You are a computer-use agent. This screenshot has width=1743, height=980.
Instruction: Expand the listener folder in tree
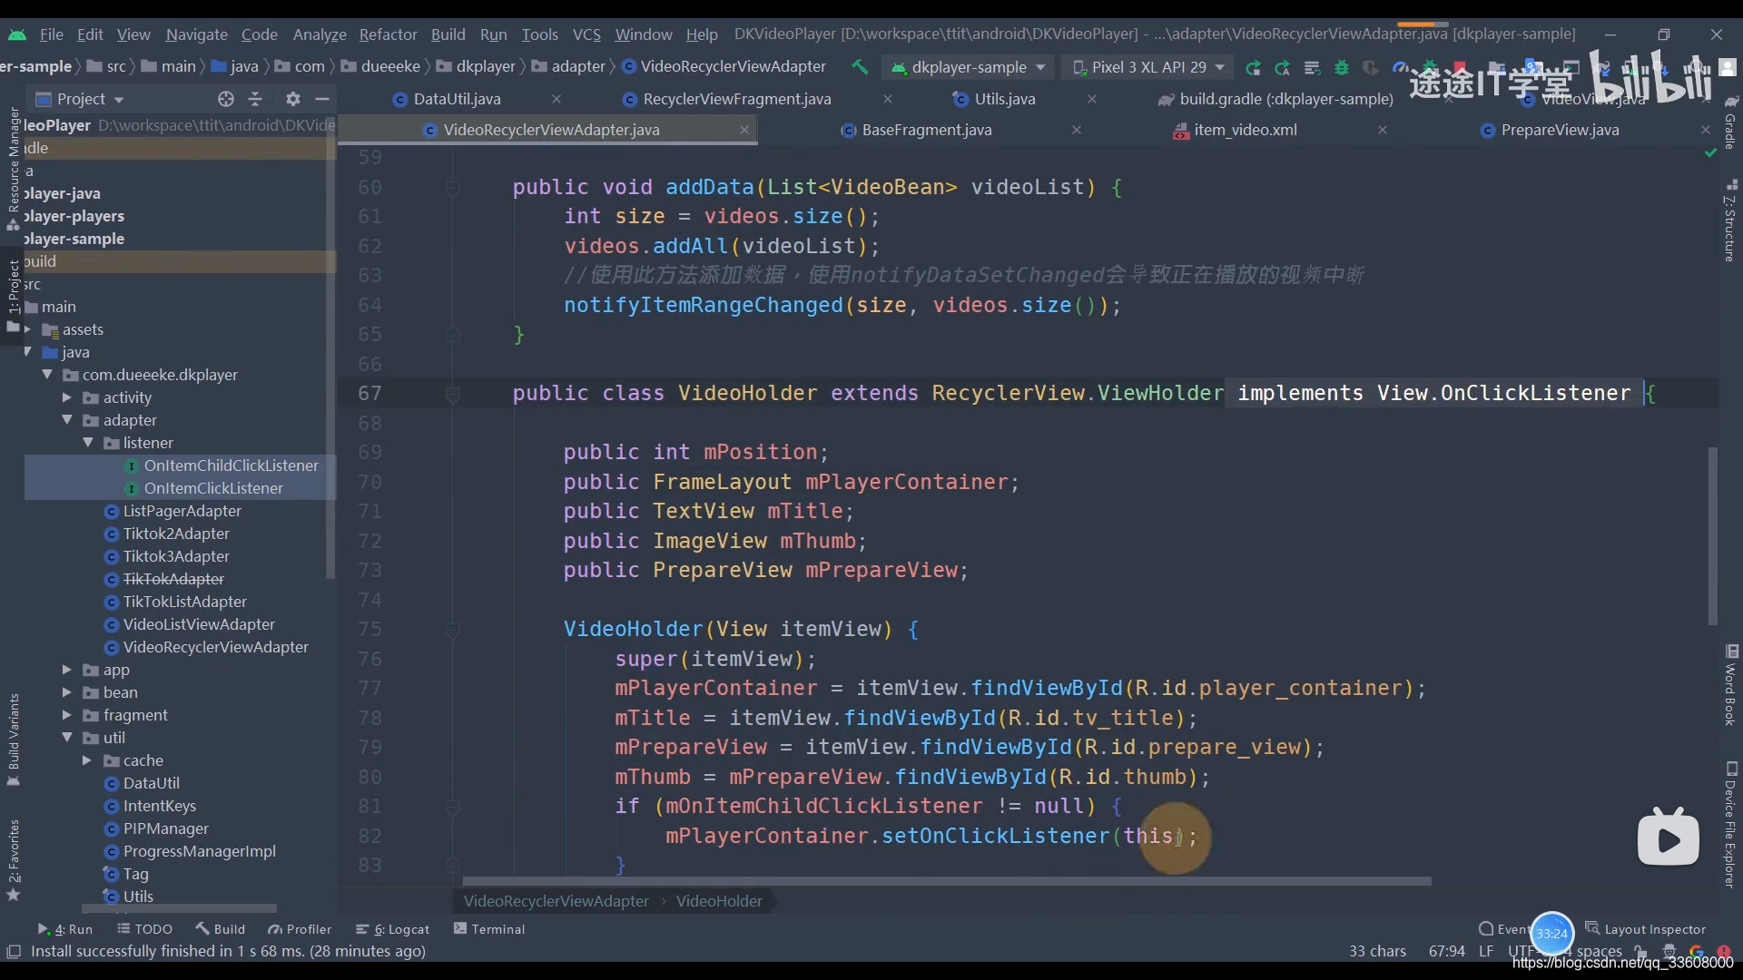pyautogui.click(x=91, y=443)
